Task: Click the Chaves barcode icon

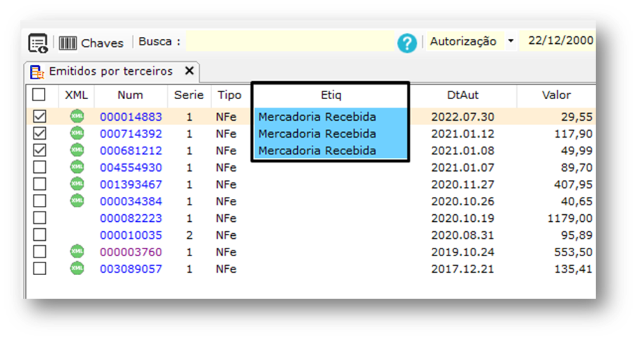Action: [x=67, y=43]
